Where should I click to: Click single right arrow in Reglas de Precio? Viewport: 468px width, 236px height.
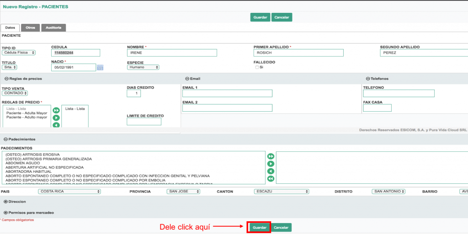[x=56, y=118]
